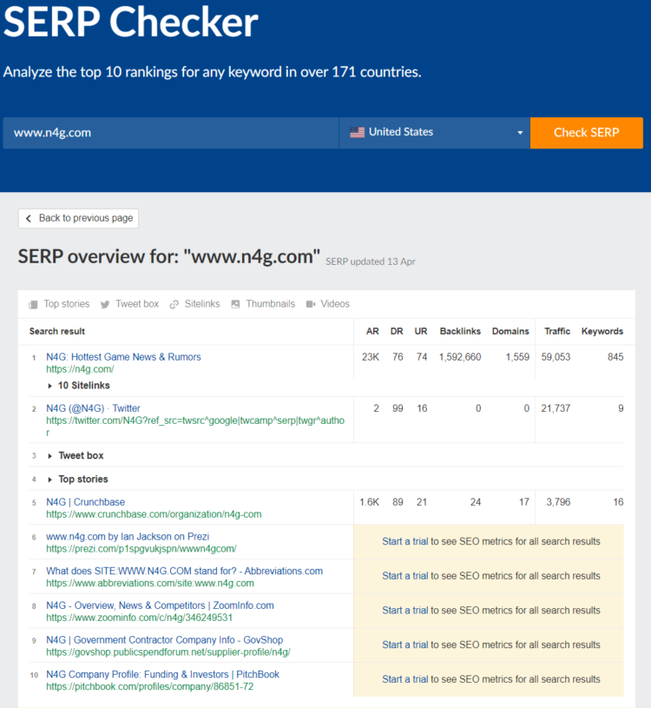Click Start a trial in Prezi row

[x=404, y=541]
